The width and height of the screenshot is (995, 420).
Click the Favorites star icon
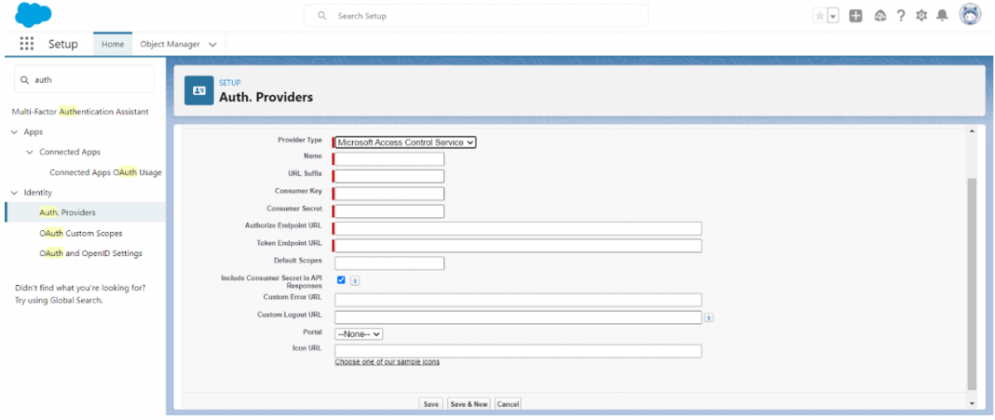click(x=819, y=16)
